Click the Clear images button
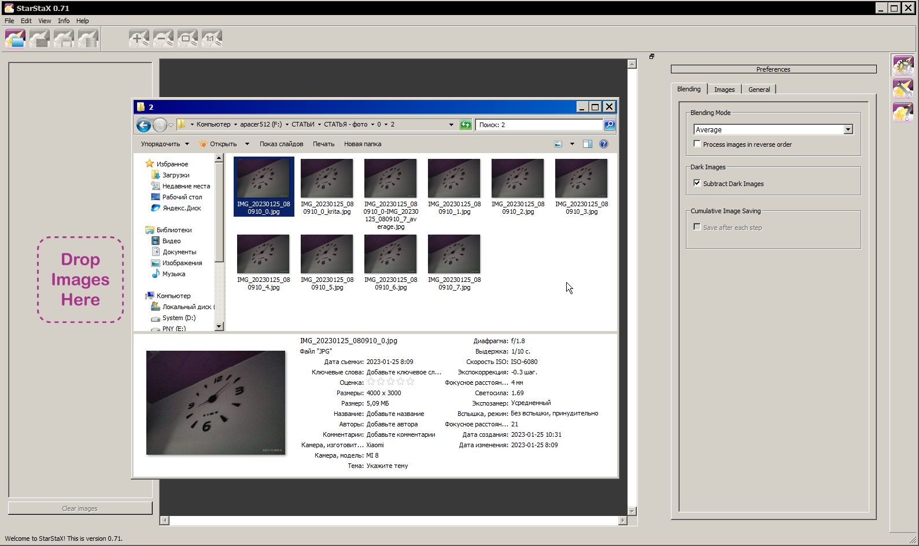The width and height of the screenshot is (919, 546). coord(80,508)
